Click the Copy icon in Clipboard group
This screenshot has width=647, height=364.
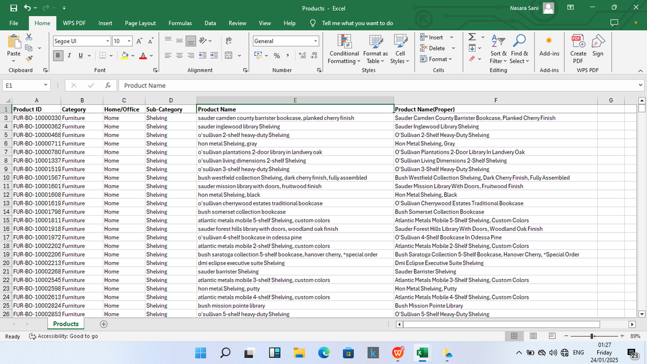click(29, 47)
